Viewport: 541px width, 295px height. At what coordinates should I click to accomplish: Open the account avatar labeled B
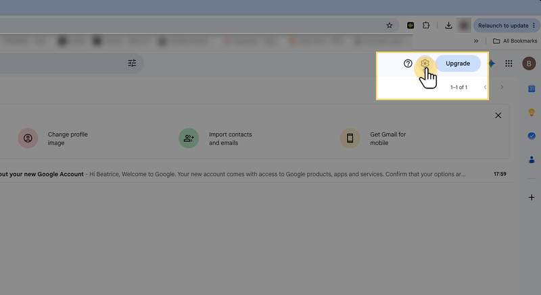pyautogui.click(x=529, y=63)
